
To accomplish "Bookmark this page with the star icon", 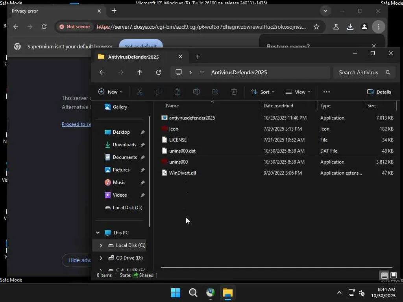I will tap(316, 27).
